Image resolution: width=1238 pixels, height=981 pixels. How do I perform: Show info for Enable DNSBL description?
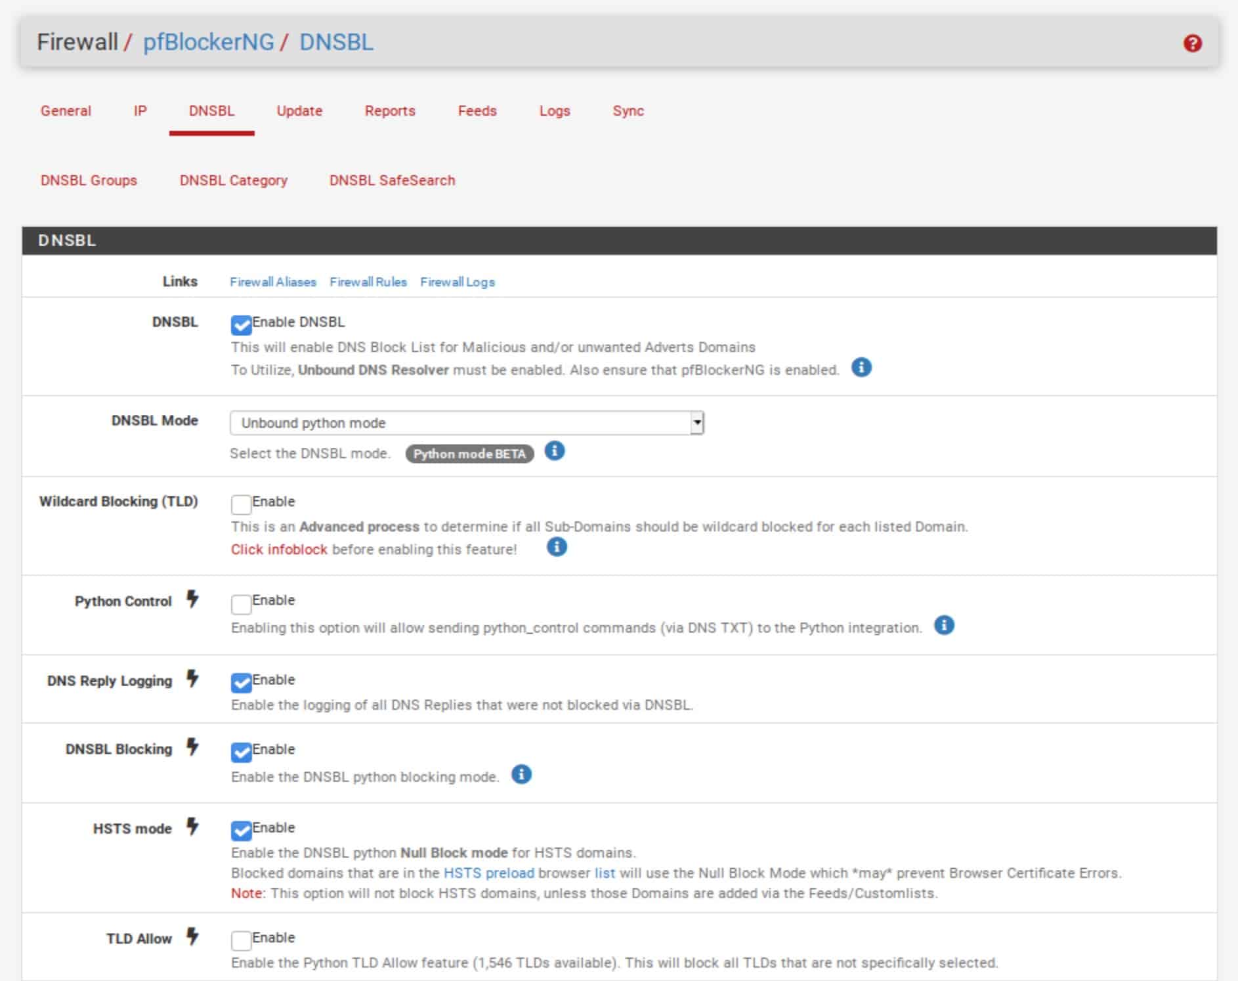tap(861, 367)
